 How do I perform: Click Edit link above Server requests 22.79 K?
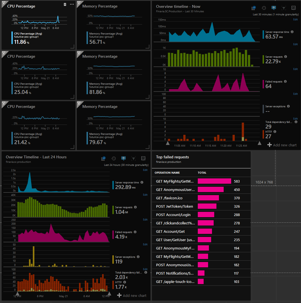point(295,44)
